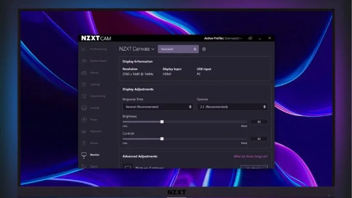Expand the NZXT Canvas device chevron
This screenshot has width=352, height=198.
(153, 49)
